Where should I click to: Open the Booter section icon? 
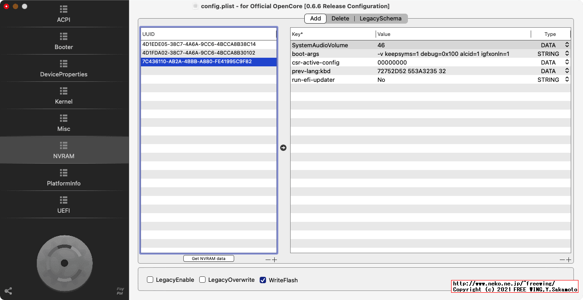tap(64, 36)
